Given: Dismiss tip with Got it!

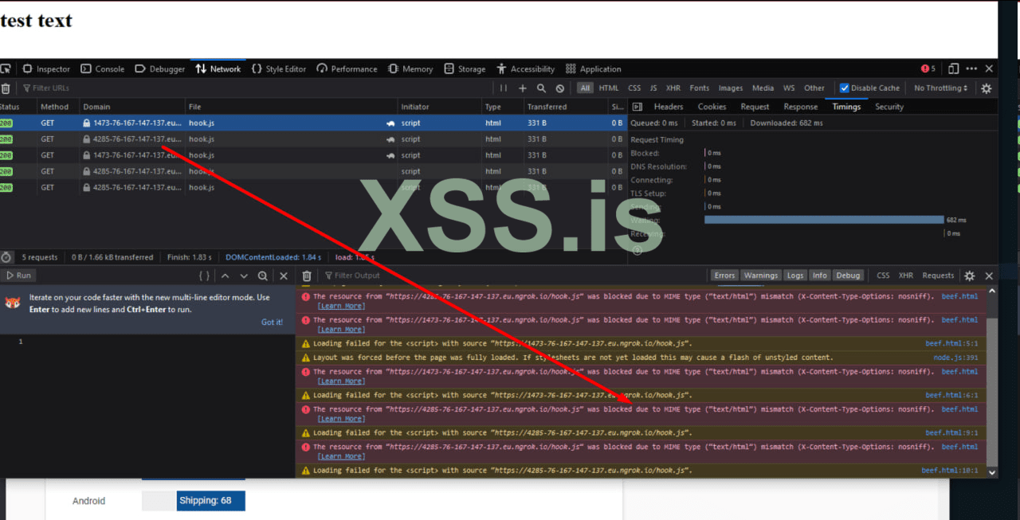Looking at the screenshot, I should coord(272,322).
